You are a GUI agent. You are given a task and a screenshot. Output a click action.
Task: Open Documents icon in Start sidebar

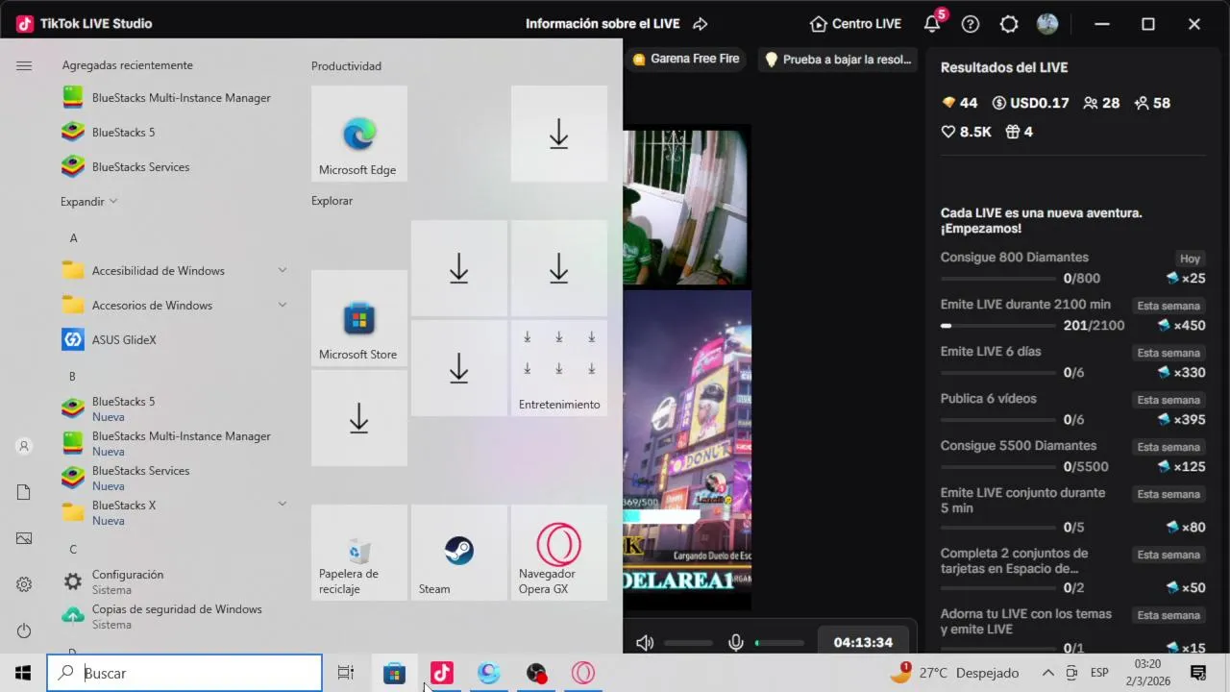pyautogui.click(x=24, y=492)
